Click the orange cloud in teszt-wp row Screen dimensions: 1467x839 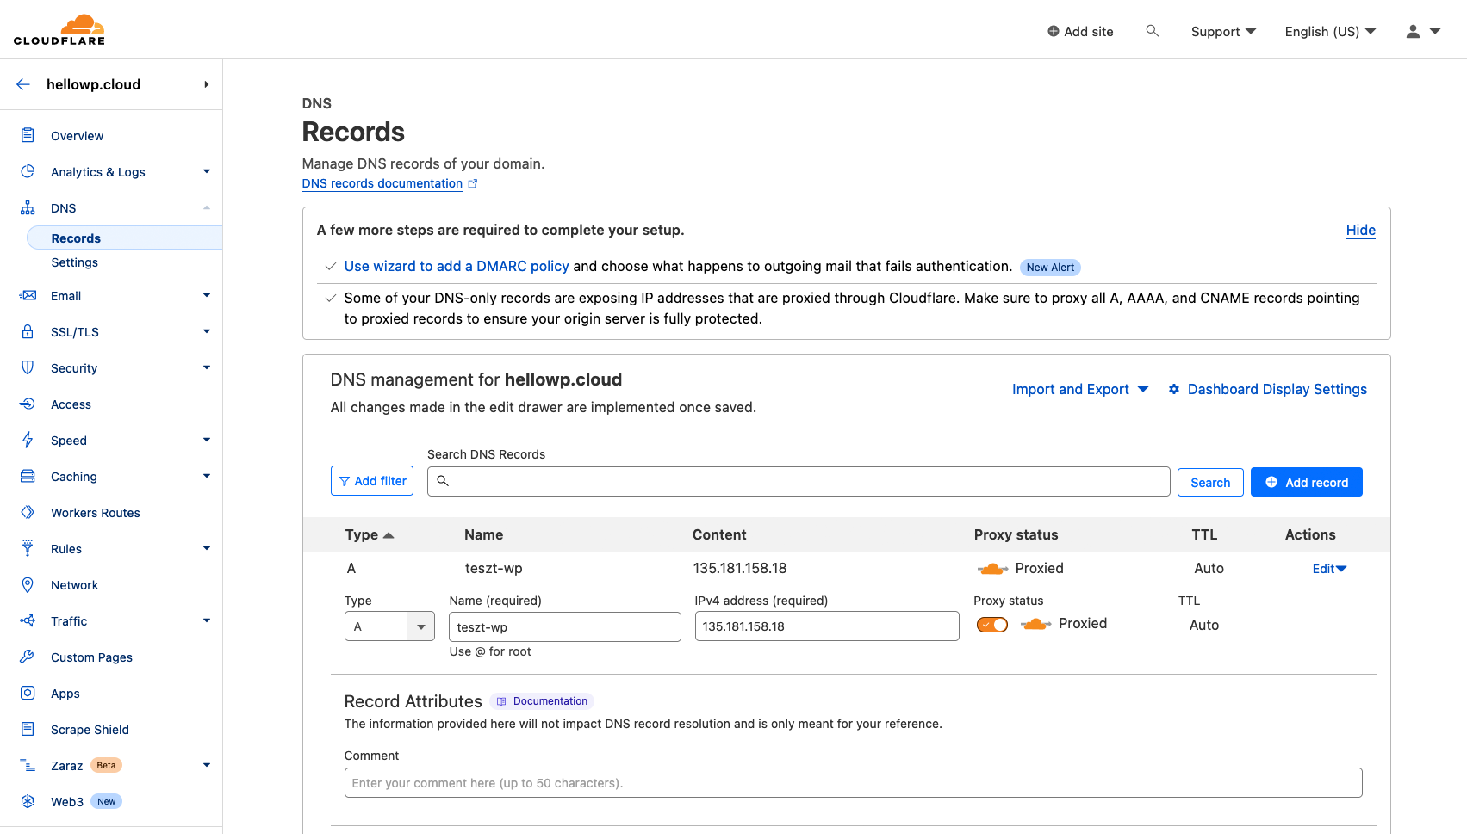pyautogui.click(x=992, y=568)
